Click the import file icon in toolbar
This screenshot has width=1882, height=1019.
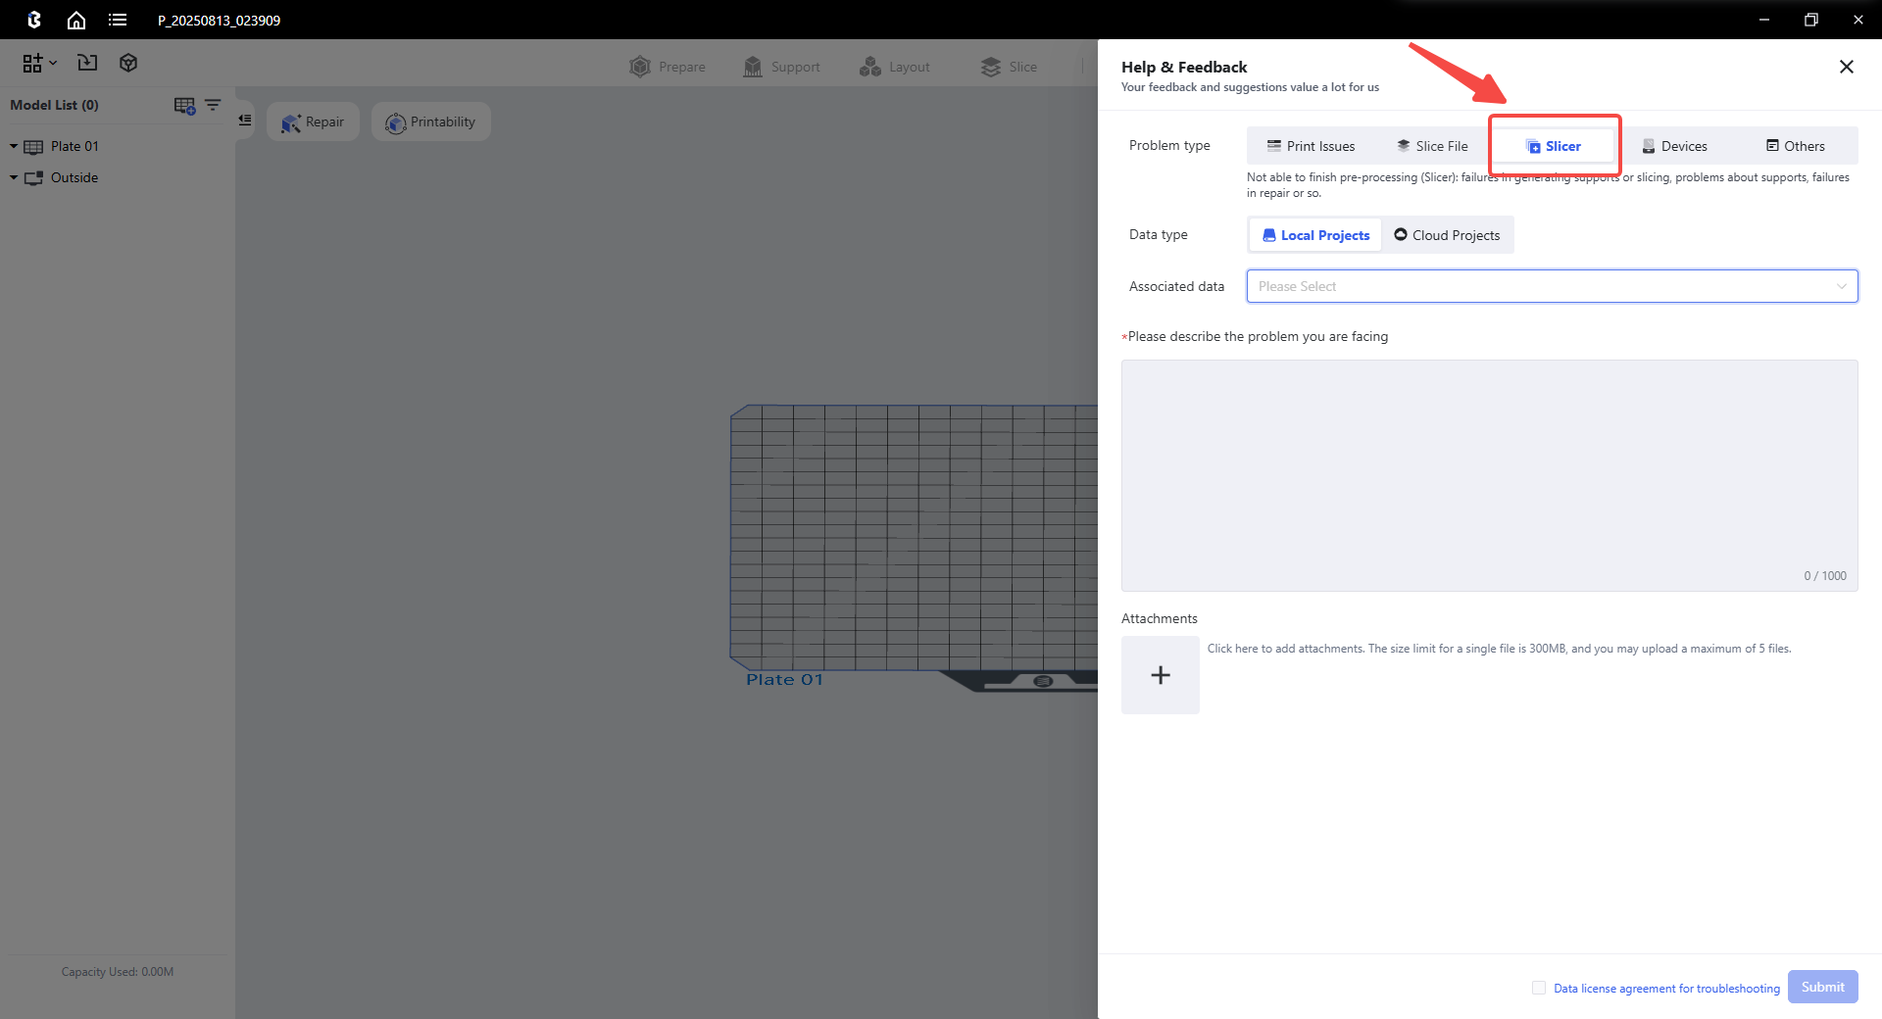point(87,63)
